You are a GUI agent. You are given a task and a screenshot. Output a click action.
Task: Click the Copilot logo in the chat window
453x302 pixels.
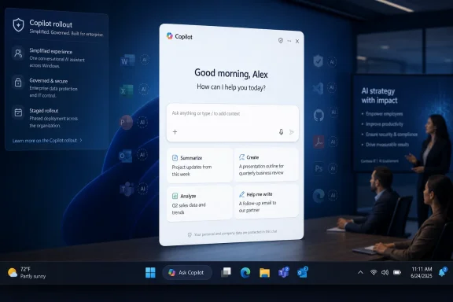pos(170,36)
